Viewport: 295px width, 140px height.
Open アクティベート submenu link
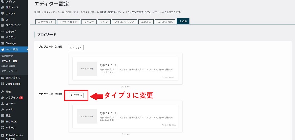click(x=9, y=71)
